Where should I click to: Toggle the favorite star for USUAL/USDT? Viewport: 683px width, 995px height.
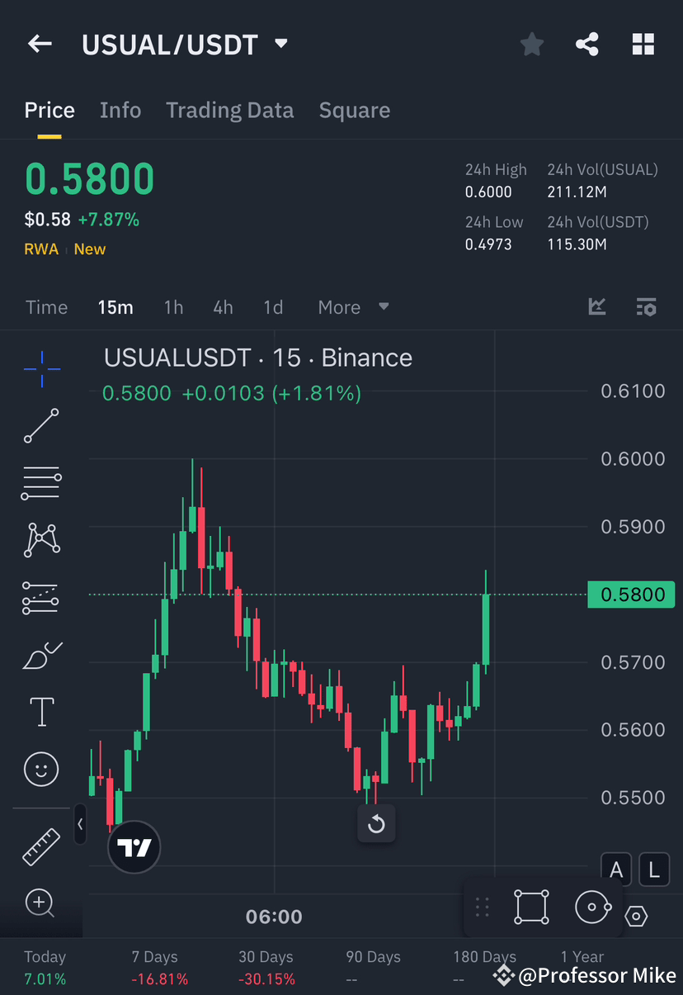point(531,44)
